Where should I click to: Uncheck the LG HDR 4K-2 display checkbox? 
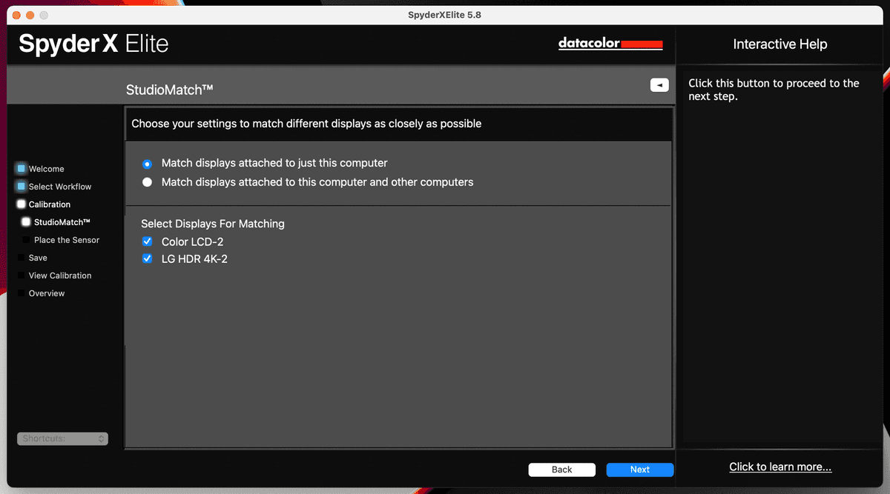pyautogui.click(x=147, y=259)
